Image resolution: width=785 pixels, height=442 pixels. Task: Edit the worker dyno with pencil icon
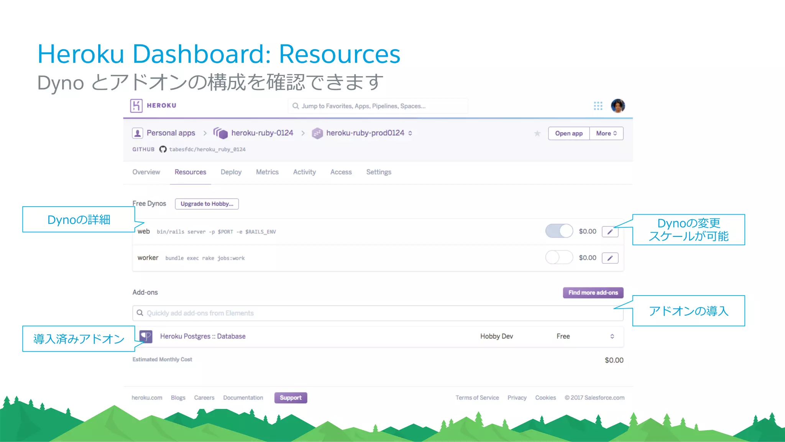click(610, 258)
